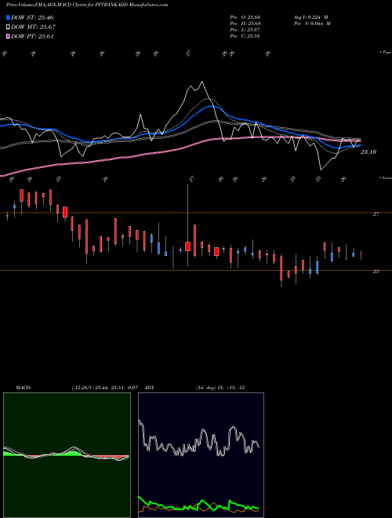This screenshot has height=518, width=392.
Task: Click the pink DOW PT legend swatch
Action: coord(8,36)
